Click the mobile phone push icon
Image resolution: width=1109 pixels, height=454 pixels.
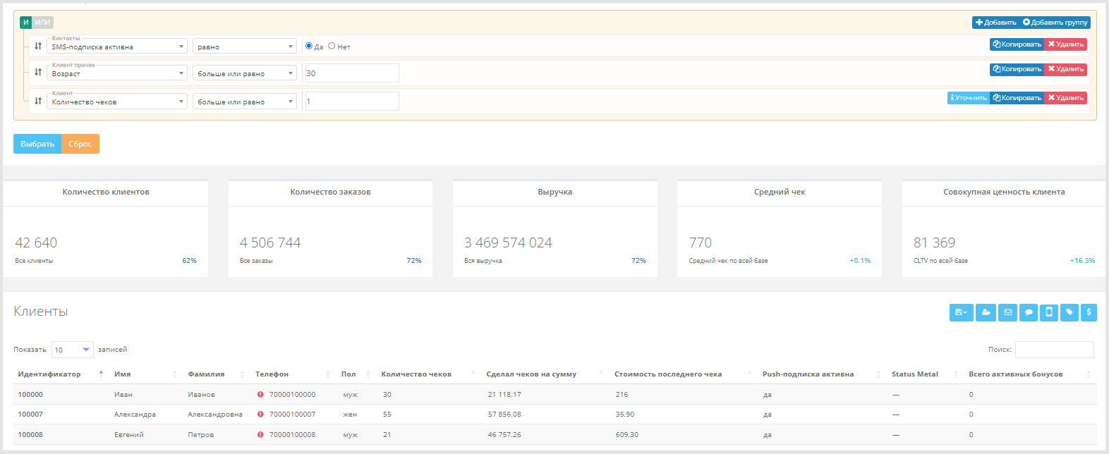click(x=1049, y=312)
